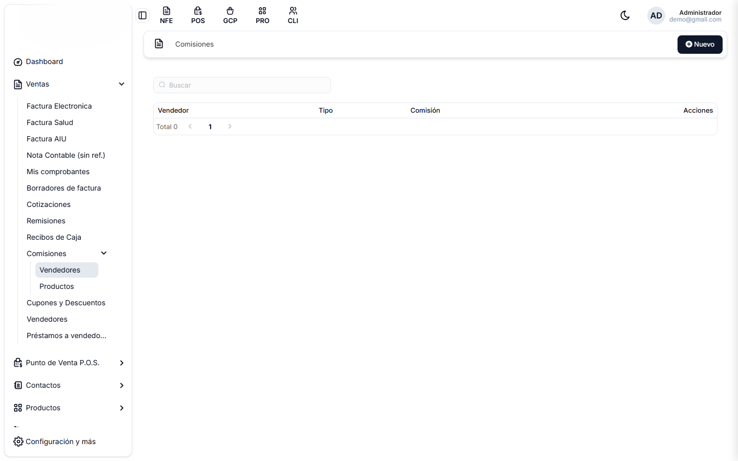
Task: Open the NFE shortcut
Action: click(x=167, y=15)
